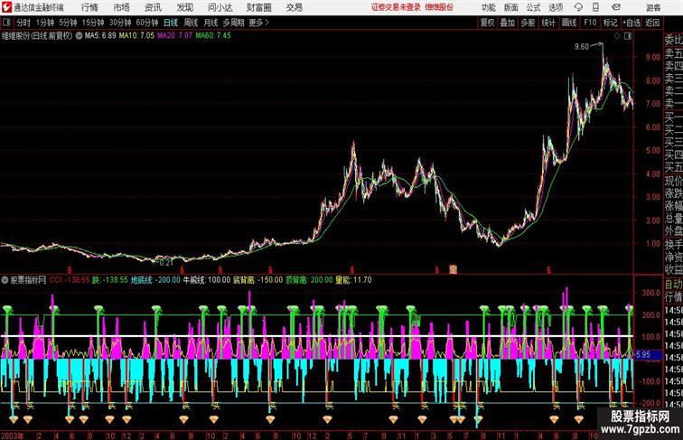Click the 游客 guest account button

coord(653,7)
